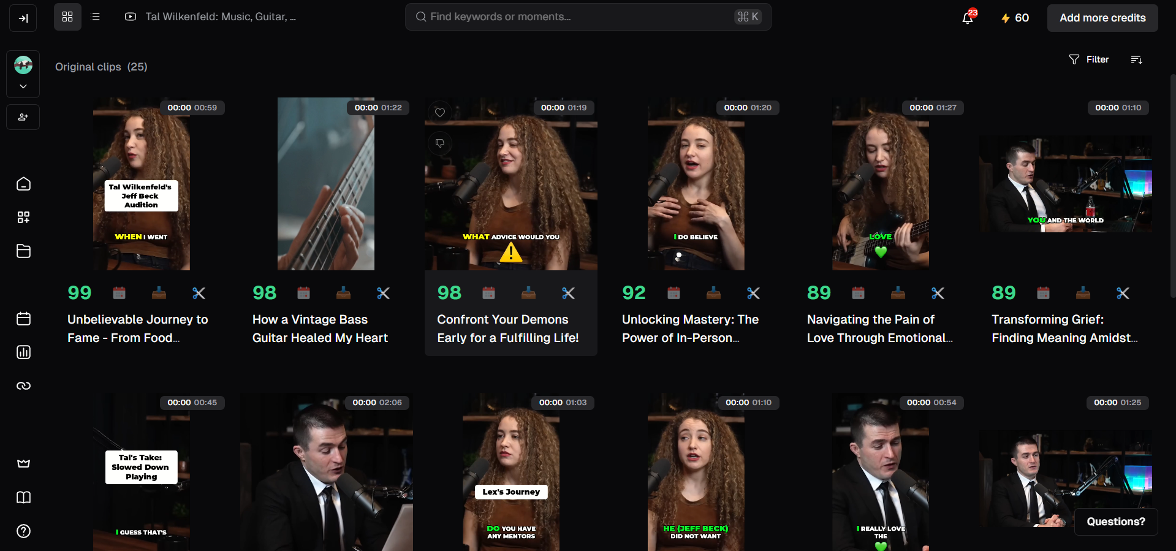Open the Tal's Take: Slowed Down Playing thumbnail
Screen dimensions: 1176x551
142,472
